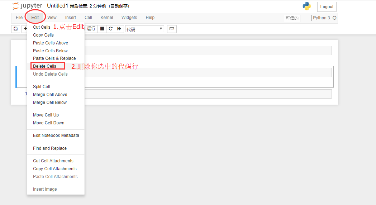This screenshot has height=205, width=376.
Task: Click the Logout button
Action: pyautogui.click(x=327, y=7)
